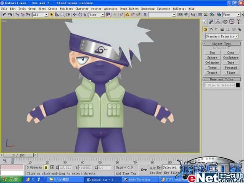Open the selection filter All dropdown
The width and height of the screenshot is (244, 183).
click(x=40, y=15)
